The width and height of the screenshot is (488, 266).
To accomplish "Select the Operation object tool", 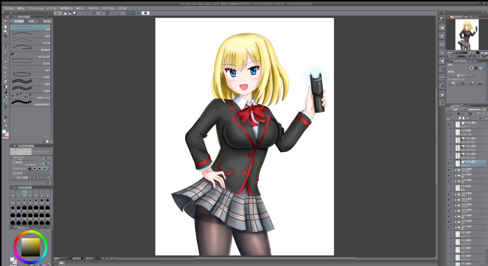I will click(x=5, y=31).
